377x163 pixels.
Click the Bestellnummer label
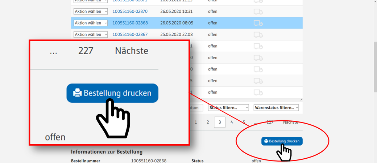pos(86,161)
